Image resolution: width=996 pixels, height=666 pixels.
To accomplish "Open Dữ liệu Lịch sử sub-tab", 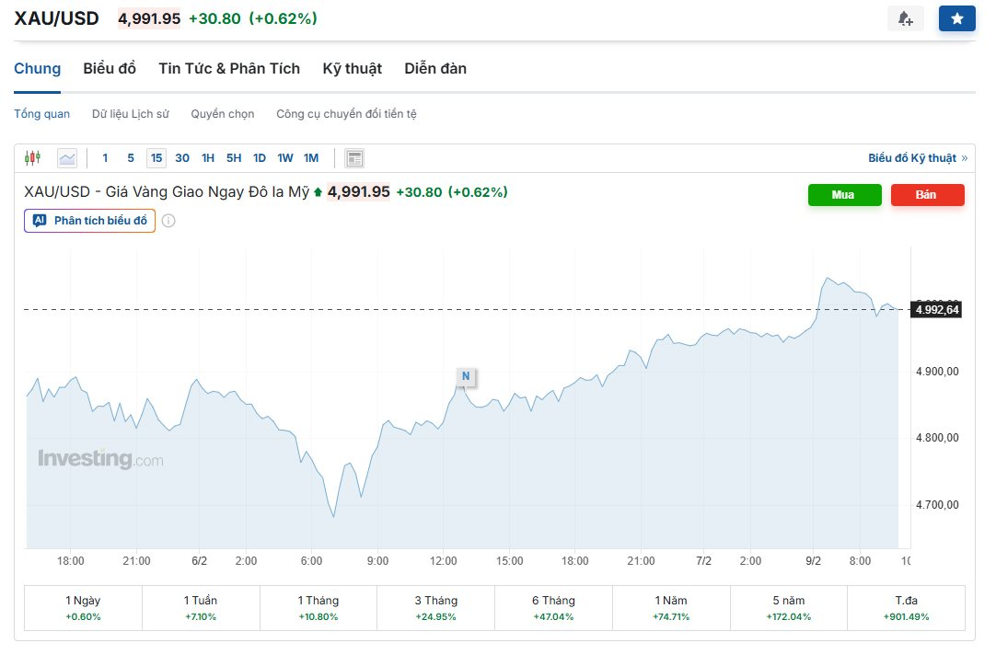I will click(130, 114).
